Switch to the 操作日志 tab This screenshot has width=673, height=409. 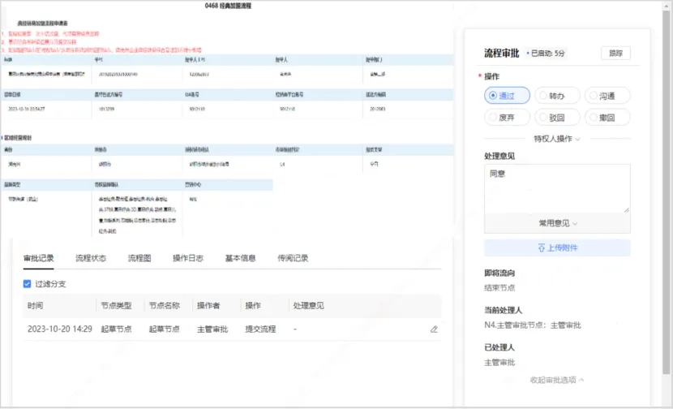click(x=188, y=259)
